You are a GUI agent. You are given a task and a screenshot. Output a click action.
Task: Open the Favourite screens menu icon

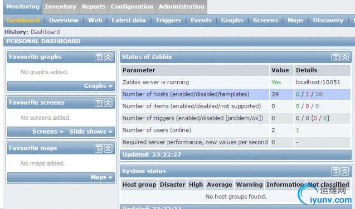point(99,103)
